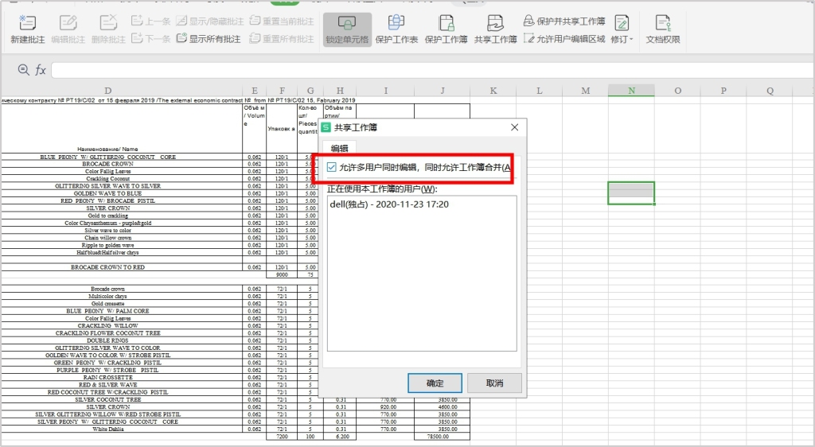This screenshot has width=815, height=447.
Task: Click Reset Current Comment (重置当前批注)
Action: pos(282,21)
